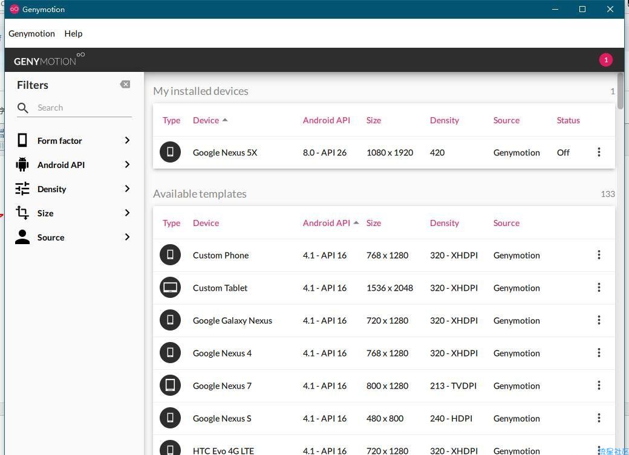Click phone icon for Google Nexus S

170,418
